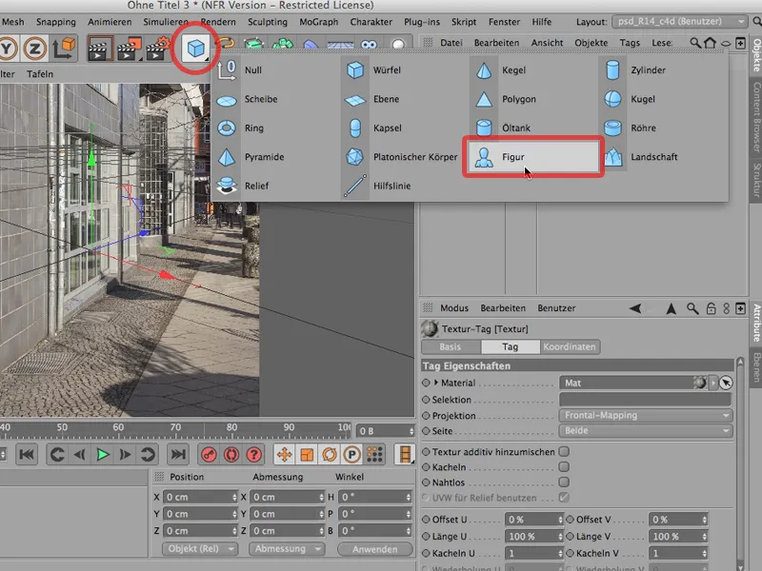Enable the Kacheln checkbox
The height and width of the screenshot is (571, 762).
564,466
